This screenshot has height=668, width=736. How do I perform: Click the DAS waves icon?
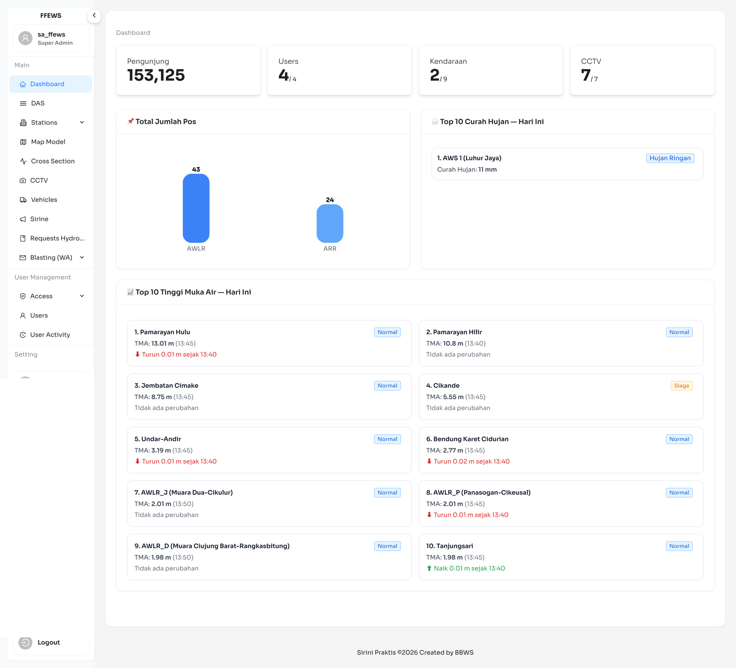click(x=23, y=103)
